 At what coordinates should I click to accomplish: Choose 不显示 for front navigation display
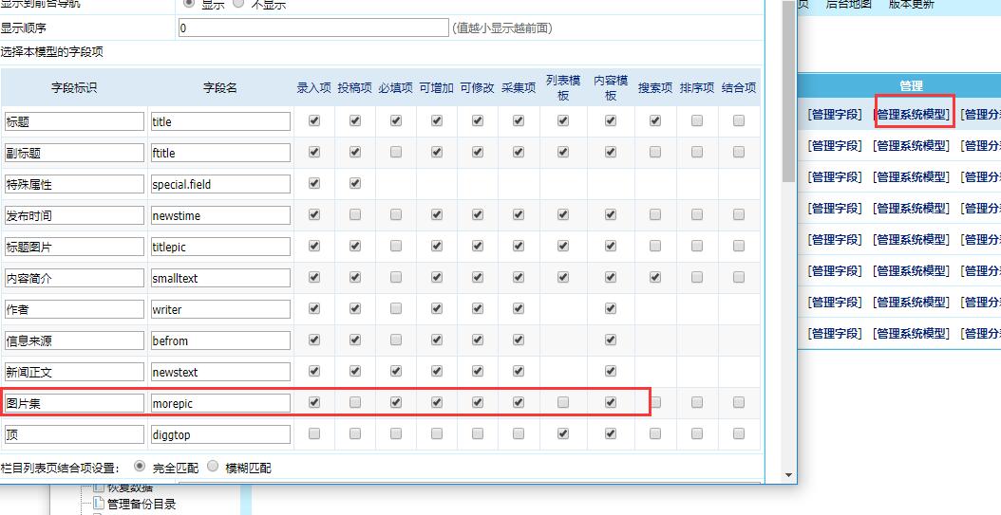238,4
